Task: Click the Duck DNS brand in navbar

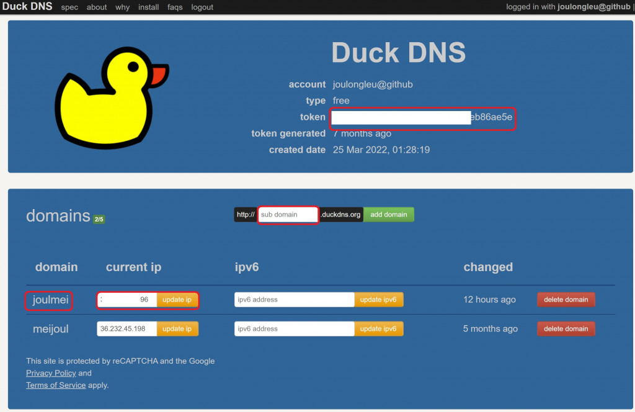Action: tap(27, 6)
